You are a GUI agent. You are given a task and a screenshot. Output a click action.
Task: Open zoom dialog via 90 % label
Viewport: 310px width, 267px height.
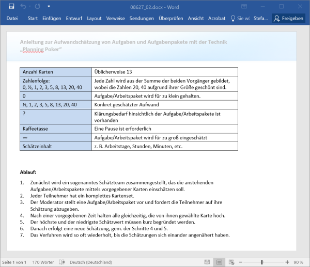pyautogui.click(x=299, y=262)
